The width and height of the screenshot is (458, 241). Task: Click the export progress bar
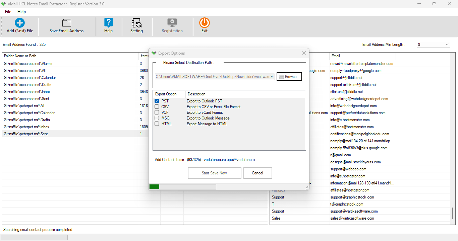click(183, 187)
